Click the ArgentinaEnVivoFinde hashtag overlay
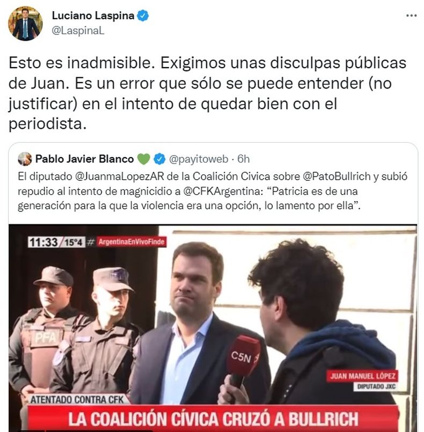 (x=131, y=242)
